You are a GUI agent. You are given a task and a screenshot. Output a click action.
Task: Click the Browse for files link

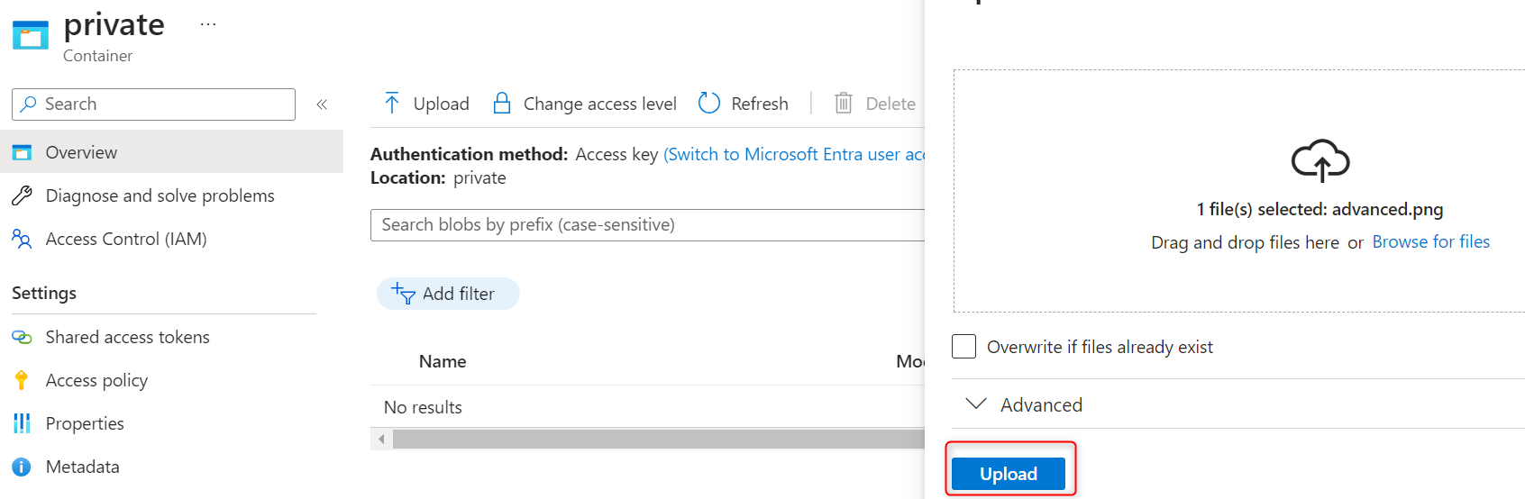1430,241
